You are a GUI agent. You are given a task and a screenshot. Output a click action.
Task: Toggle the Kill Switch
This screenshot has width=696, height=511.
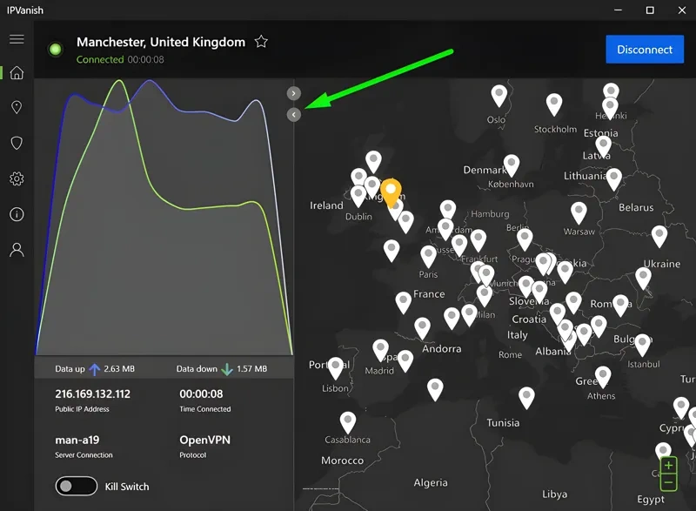(x=76, y=487)
